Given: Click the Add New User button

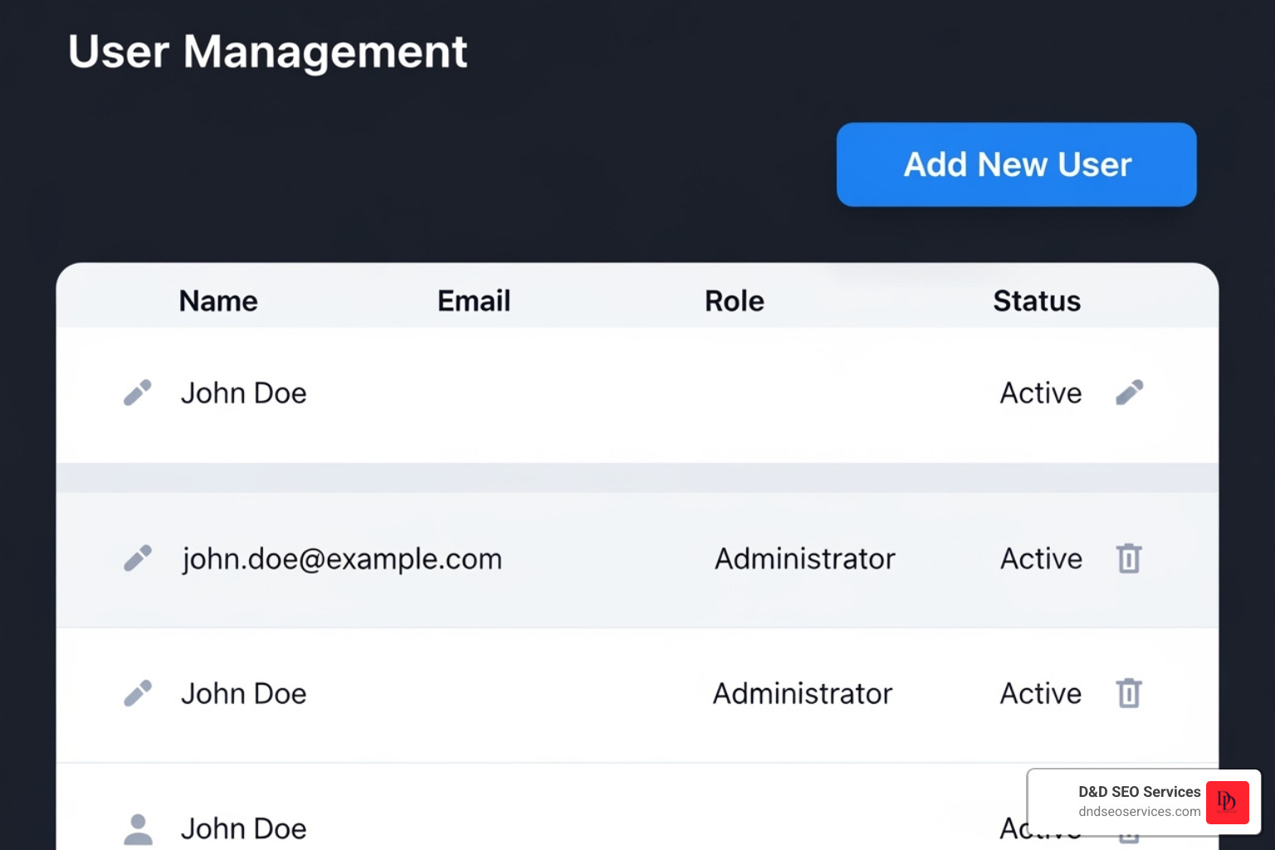Looking at the screenshot, I should click(1016, 164).
